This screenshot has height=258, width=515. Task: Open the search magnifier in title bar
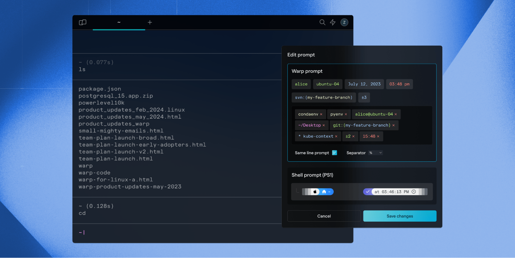(322, 22)
